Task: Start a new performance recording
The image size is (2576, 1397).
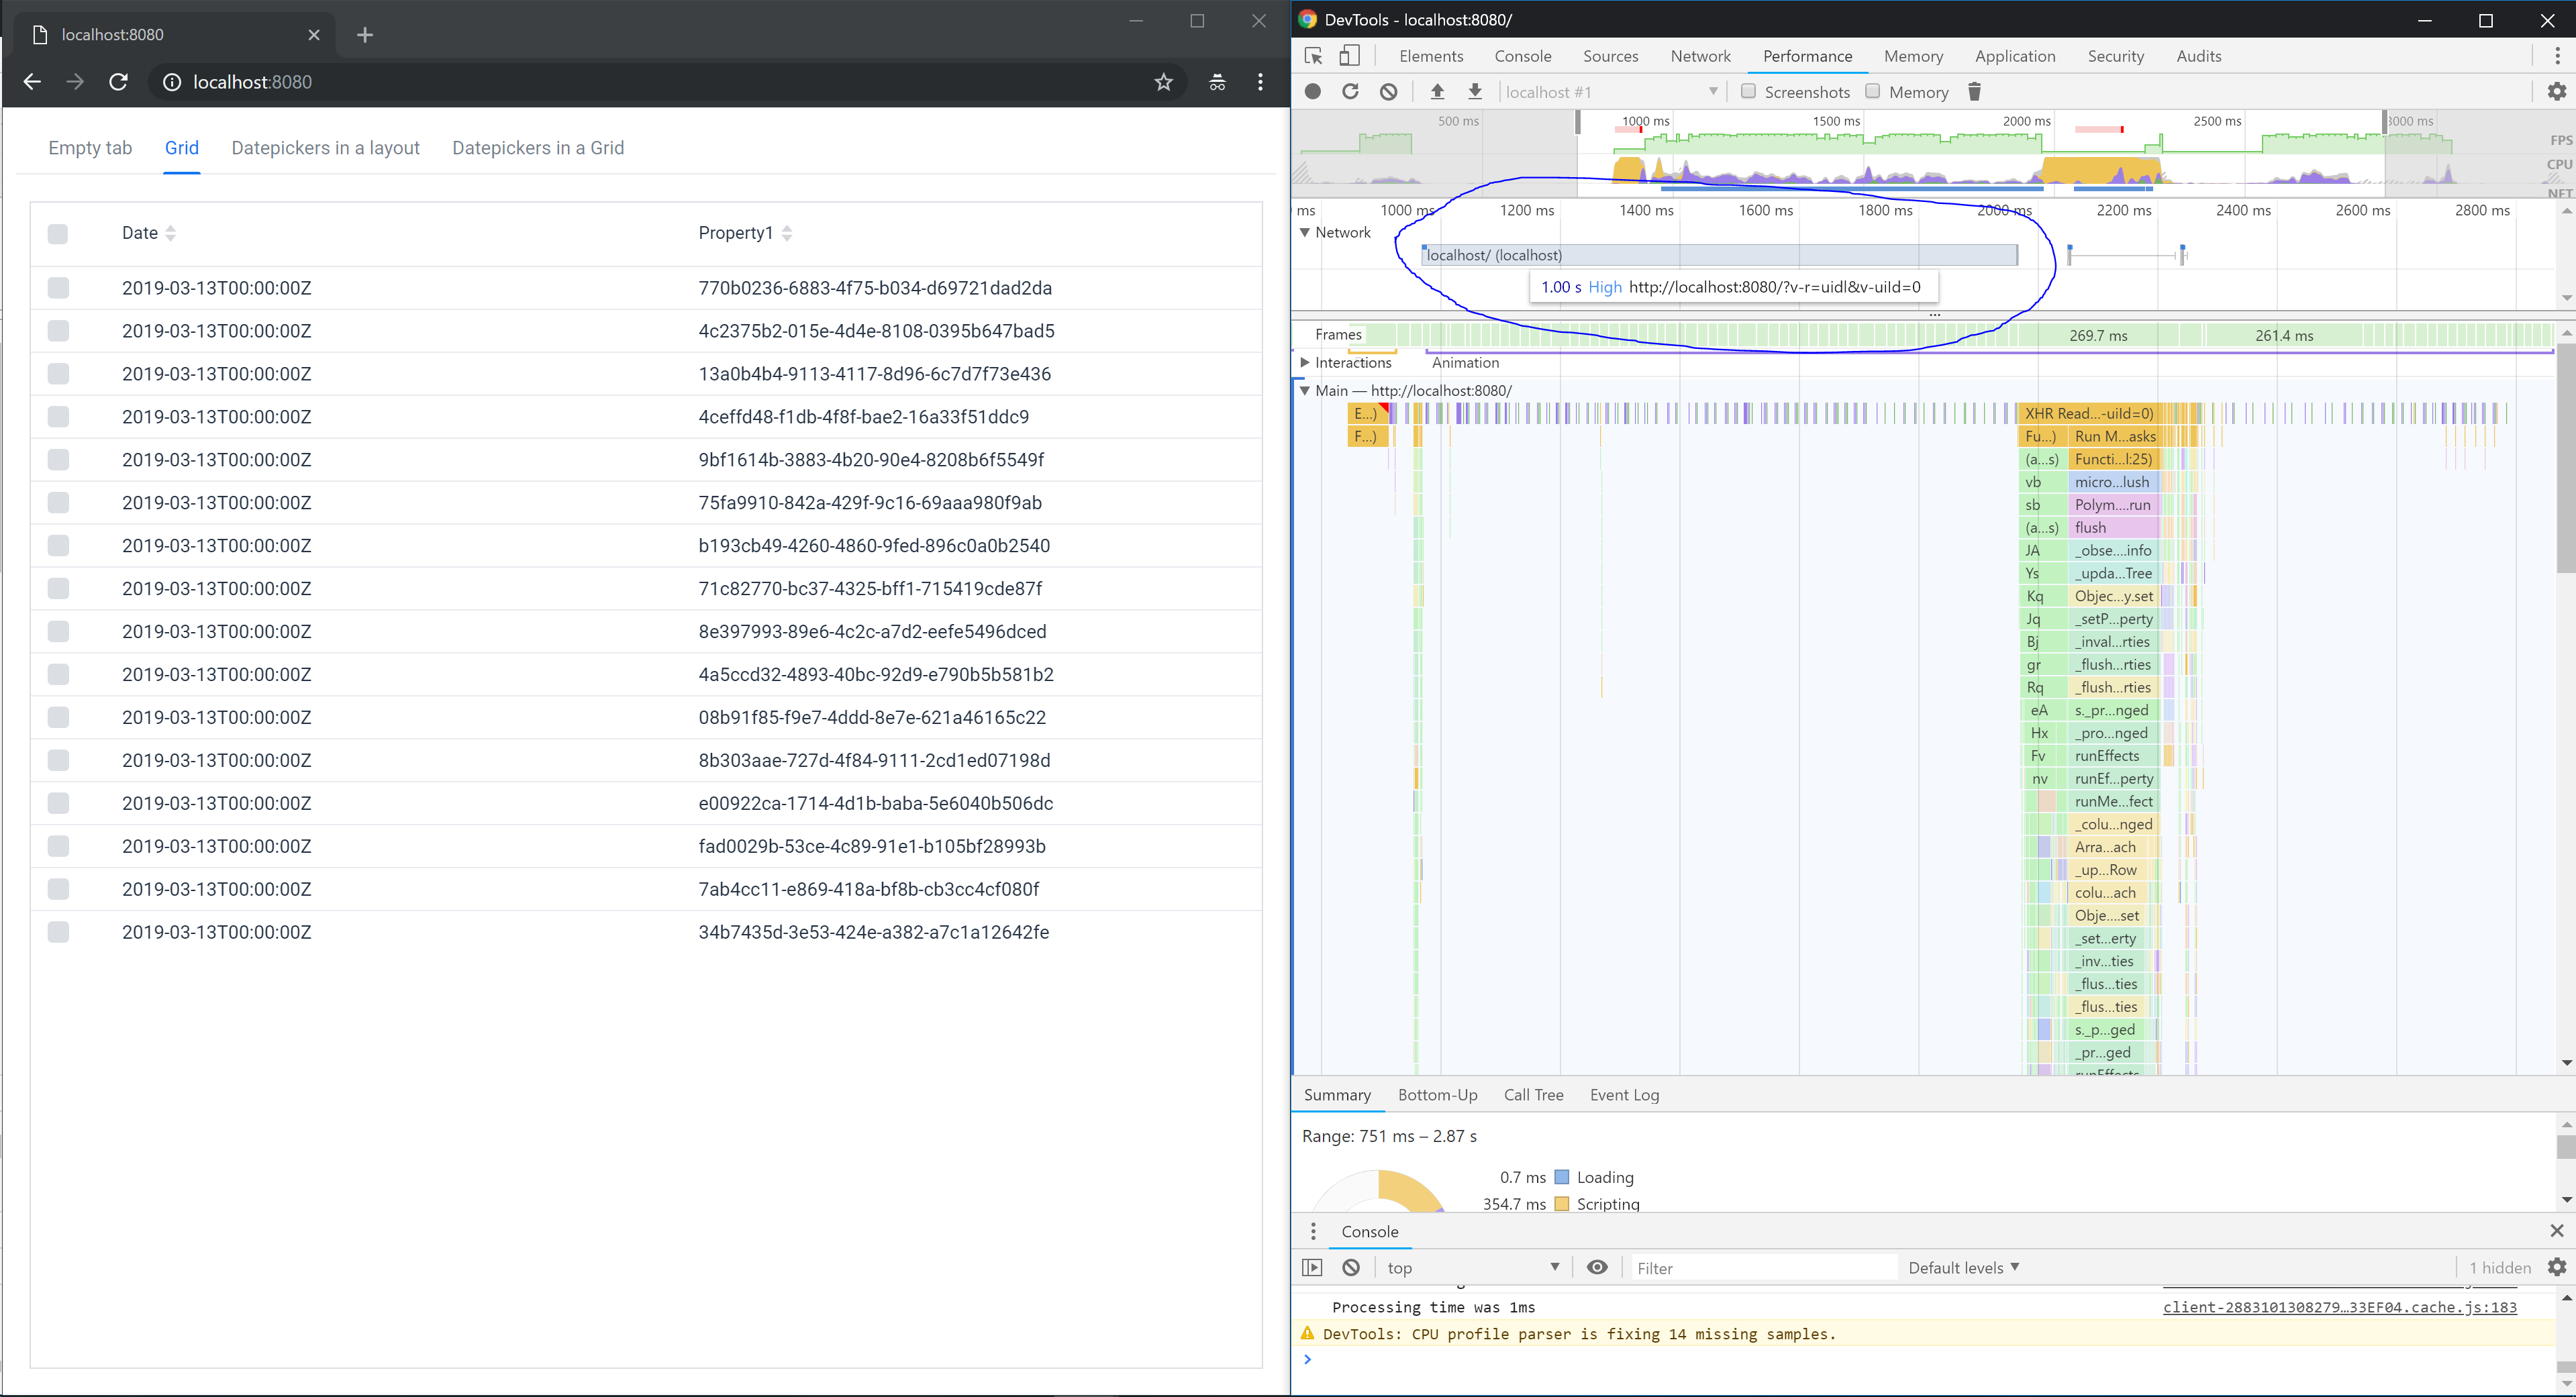Action: point(1312,91)
